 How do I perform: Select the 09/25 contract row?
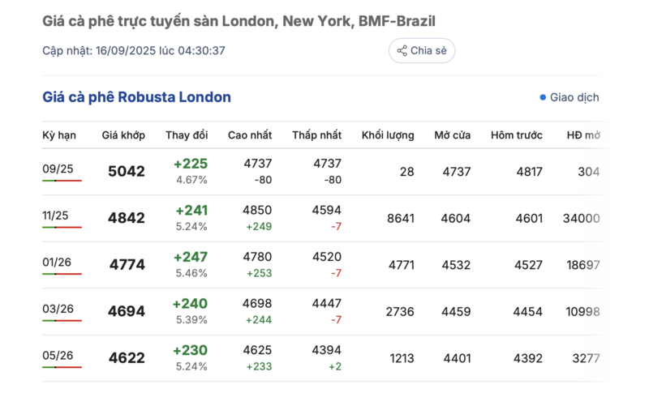58,169
